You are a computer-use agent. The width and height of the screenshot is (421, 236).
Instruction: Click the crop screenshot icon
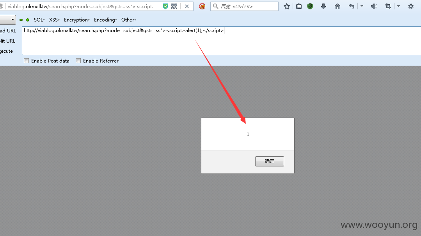click(388, 6)
